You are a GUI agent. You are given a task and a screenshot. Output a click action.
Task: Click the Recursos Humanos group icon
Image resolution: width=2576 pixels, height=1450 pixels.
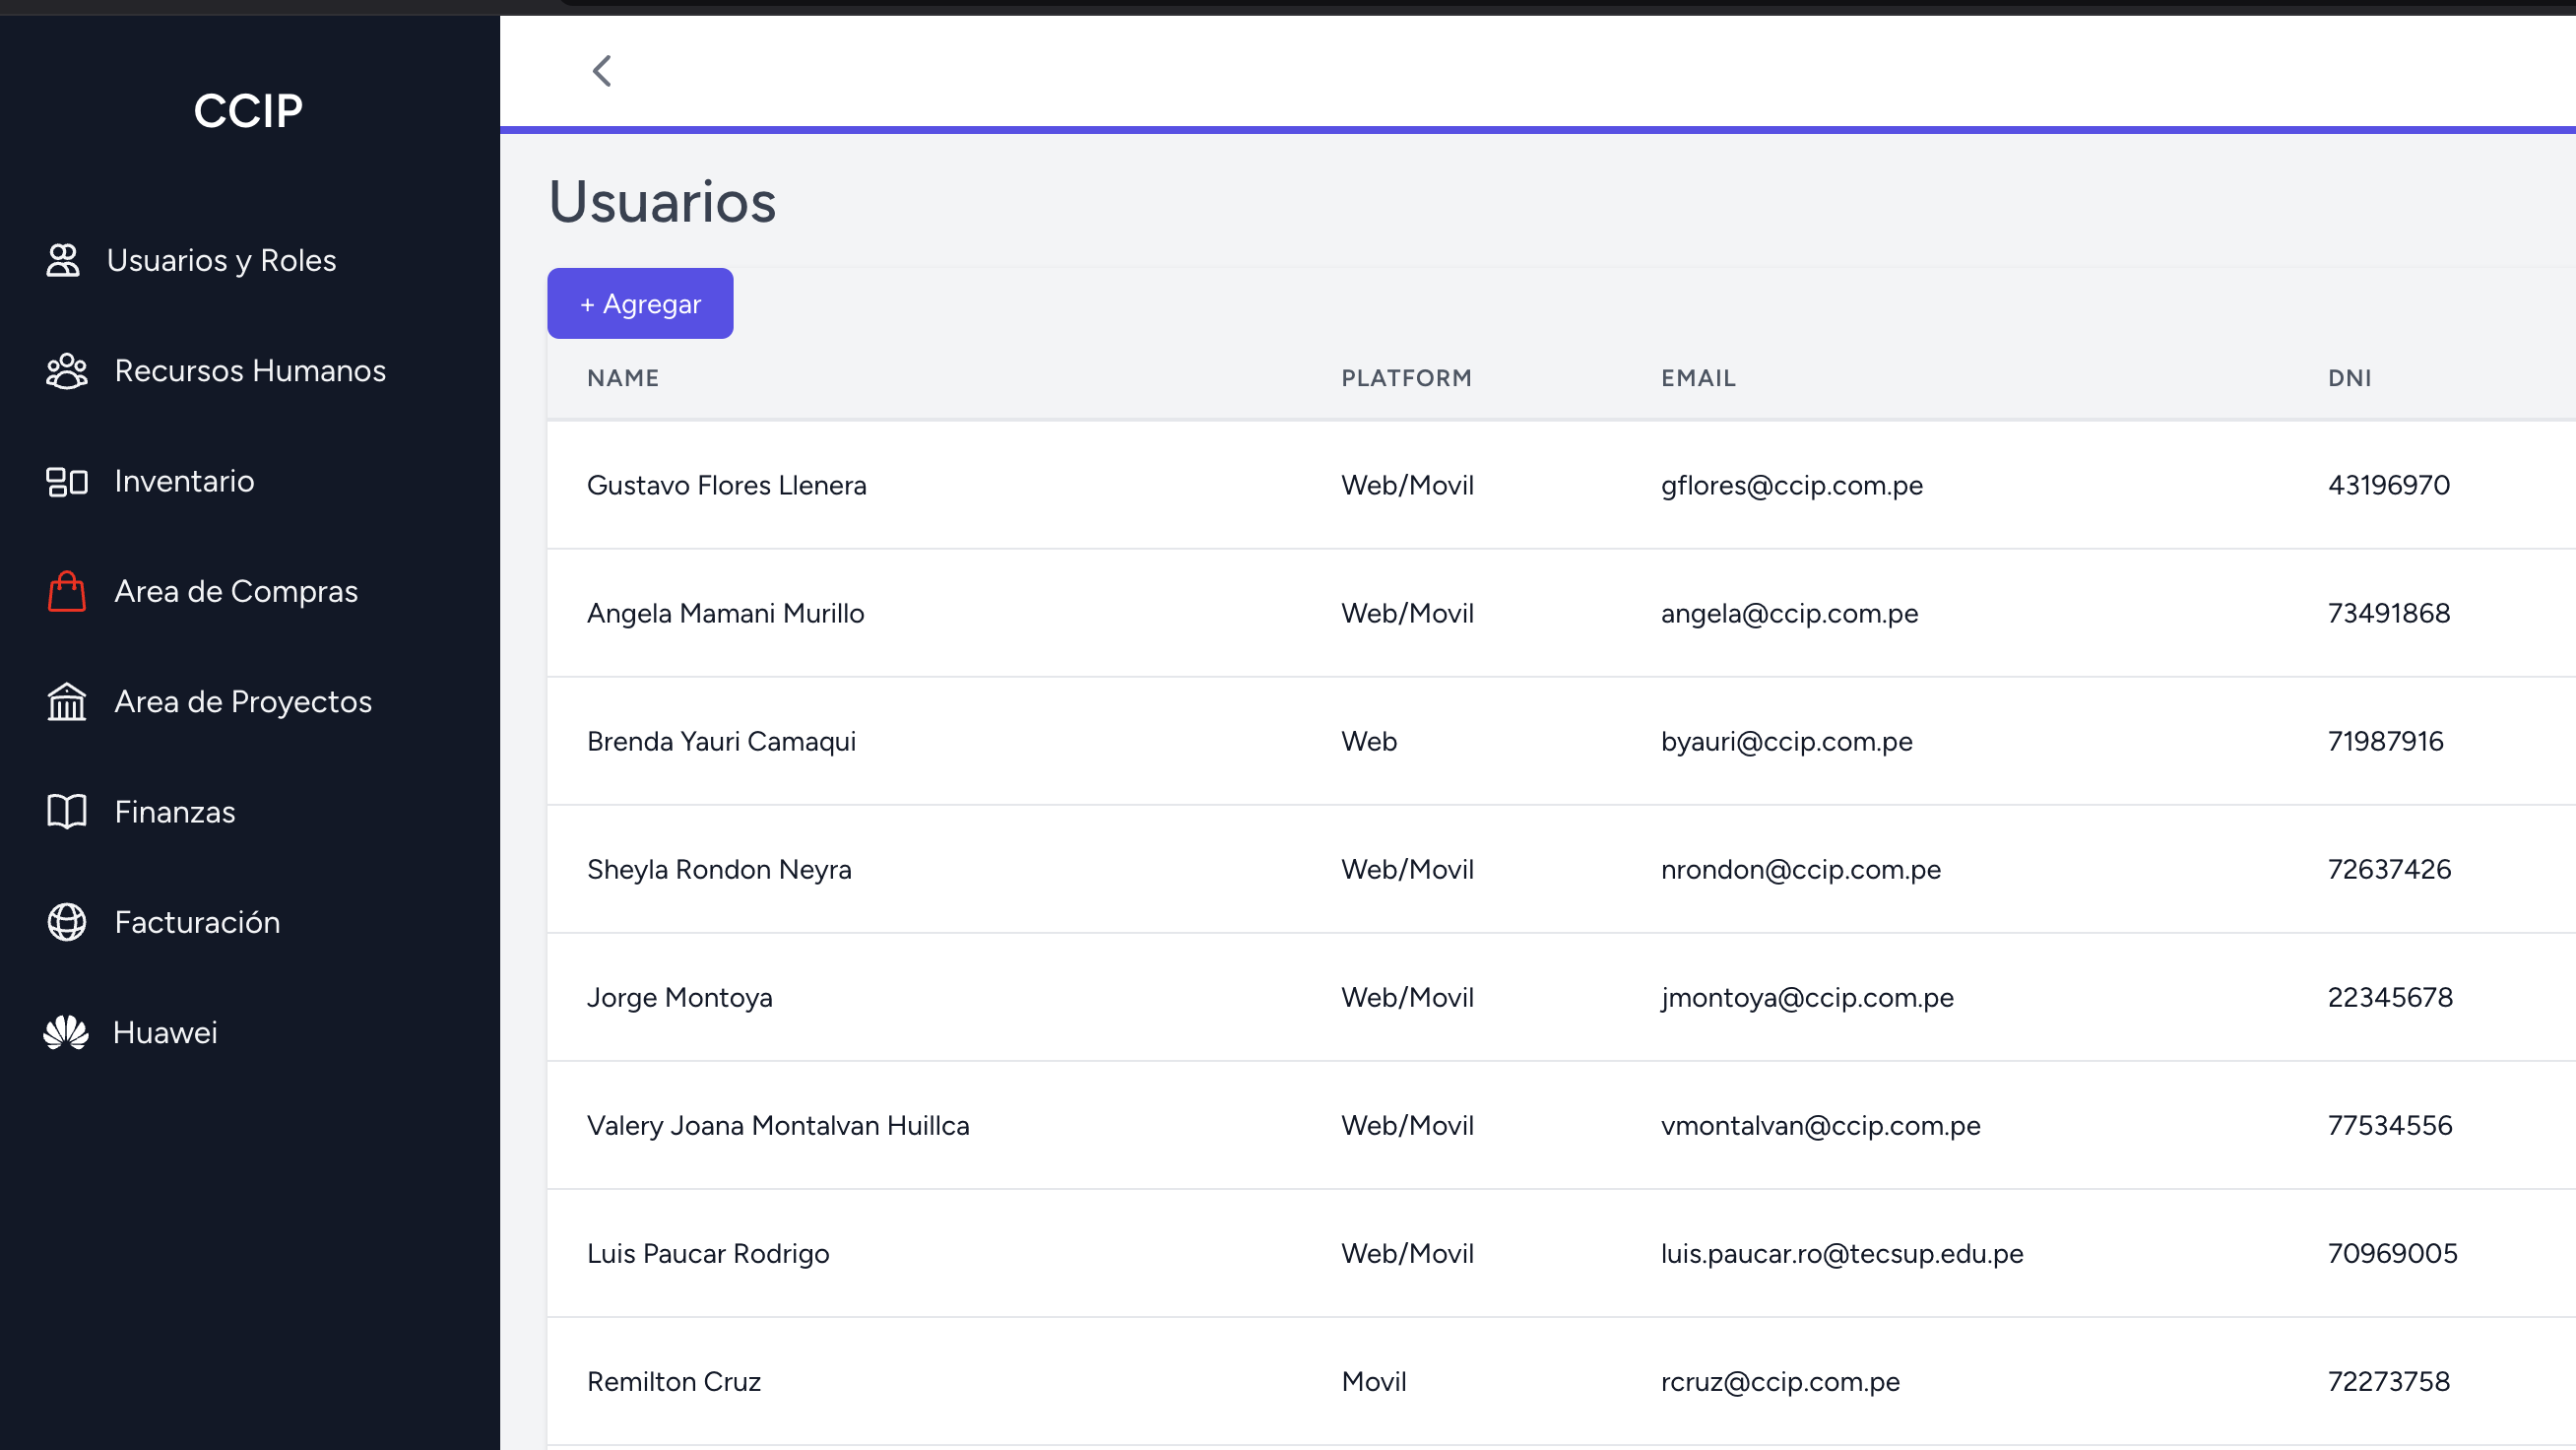click(x=66, y=371)
